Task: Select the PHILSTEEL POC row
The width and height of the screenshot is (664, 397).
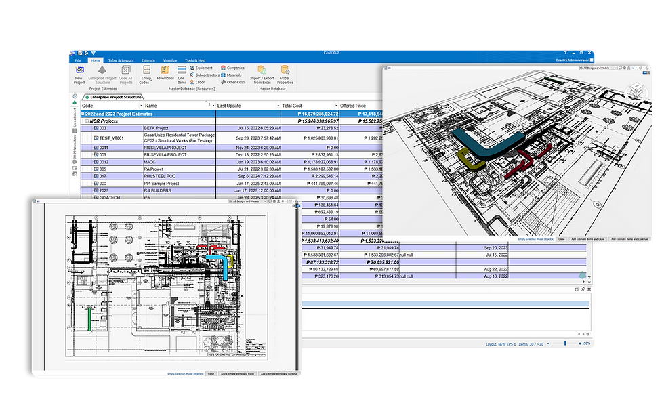Action: (x=231, y=176)
